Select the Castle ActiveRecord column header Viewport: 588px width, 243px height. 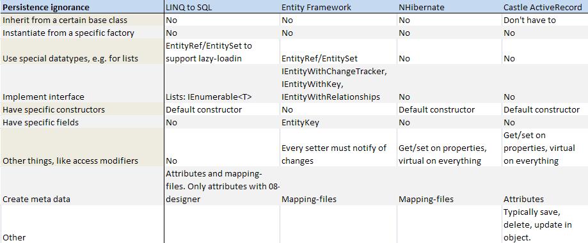click(545, 7)
